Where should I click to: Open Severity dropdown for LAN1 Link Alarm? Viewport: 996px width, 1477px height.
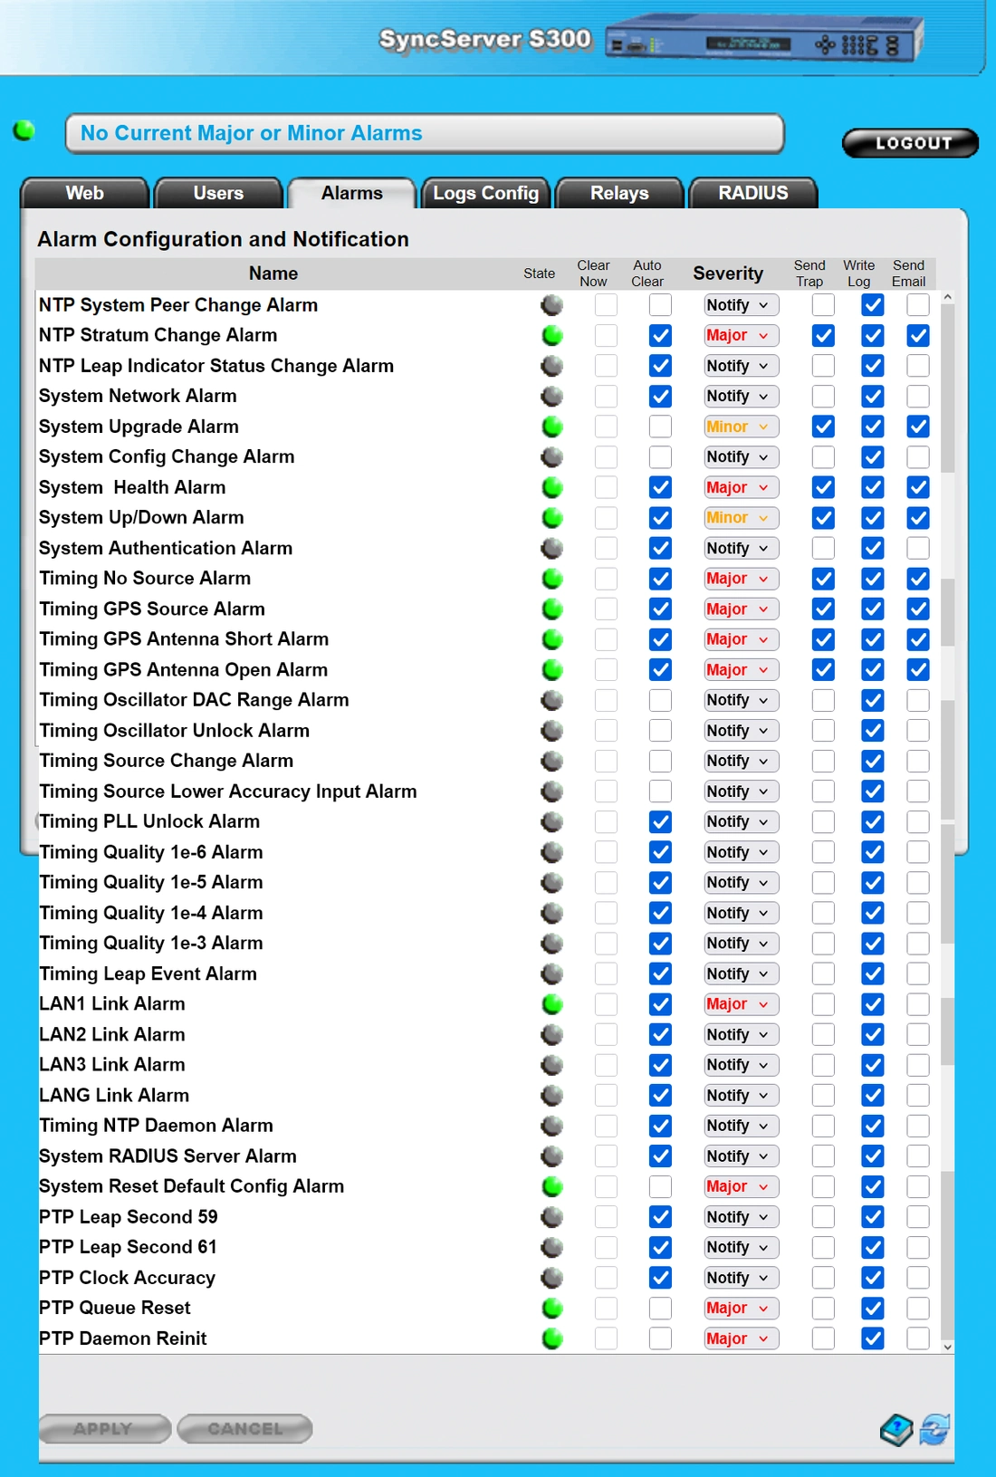pyautogui.click(x=741, y=1004)
